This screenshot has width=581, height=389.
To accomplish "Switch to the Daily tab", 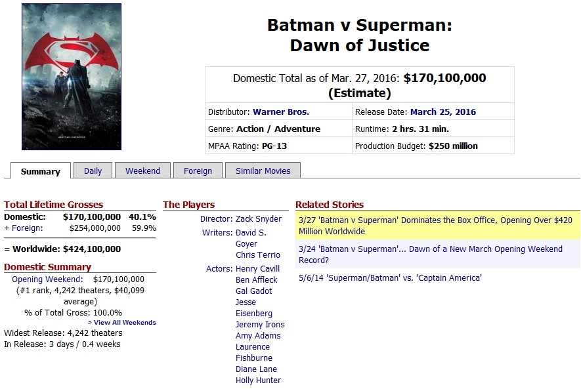I will click(x=93, y=171).
